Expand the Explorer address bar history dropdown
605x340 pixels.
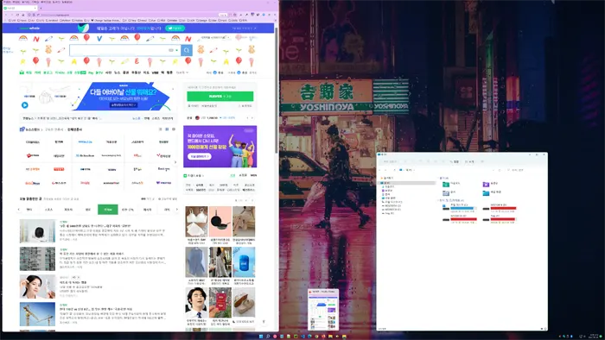tap(494, 170)
